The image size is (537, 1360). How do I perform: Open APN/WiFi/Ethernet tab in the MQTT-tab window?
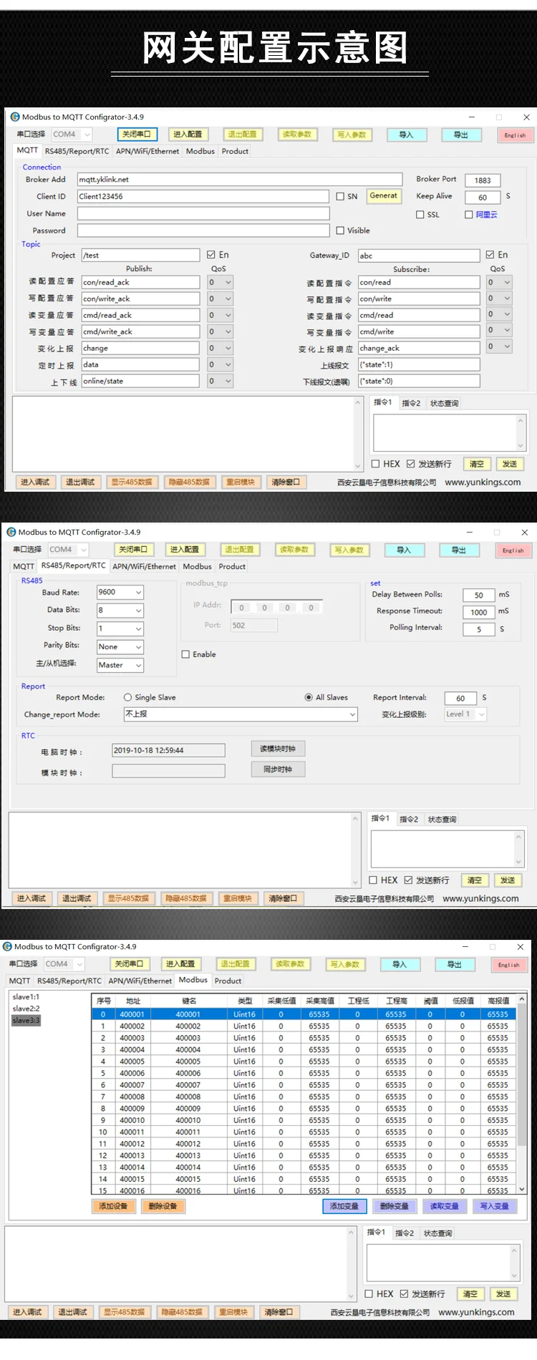pyautogui.click(x=147, y=151)
